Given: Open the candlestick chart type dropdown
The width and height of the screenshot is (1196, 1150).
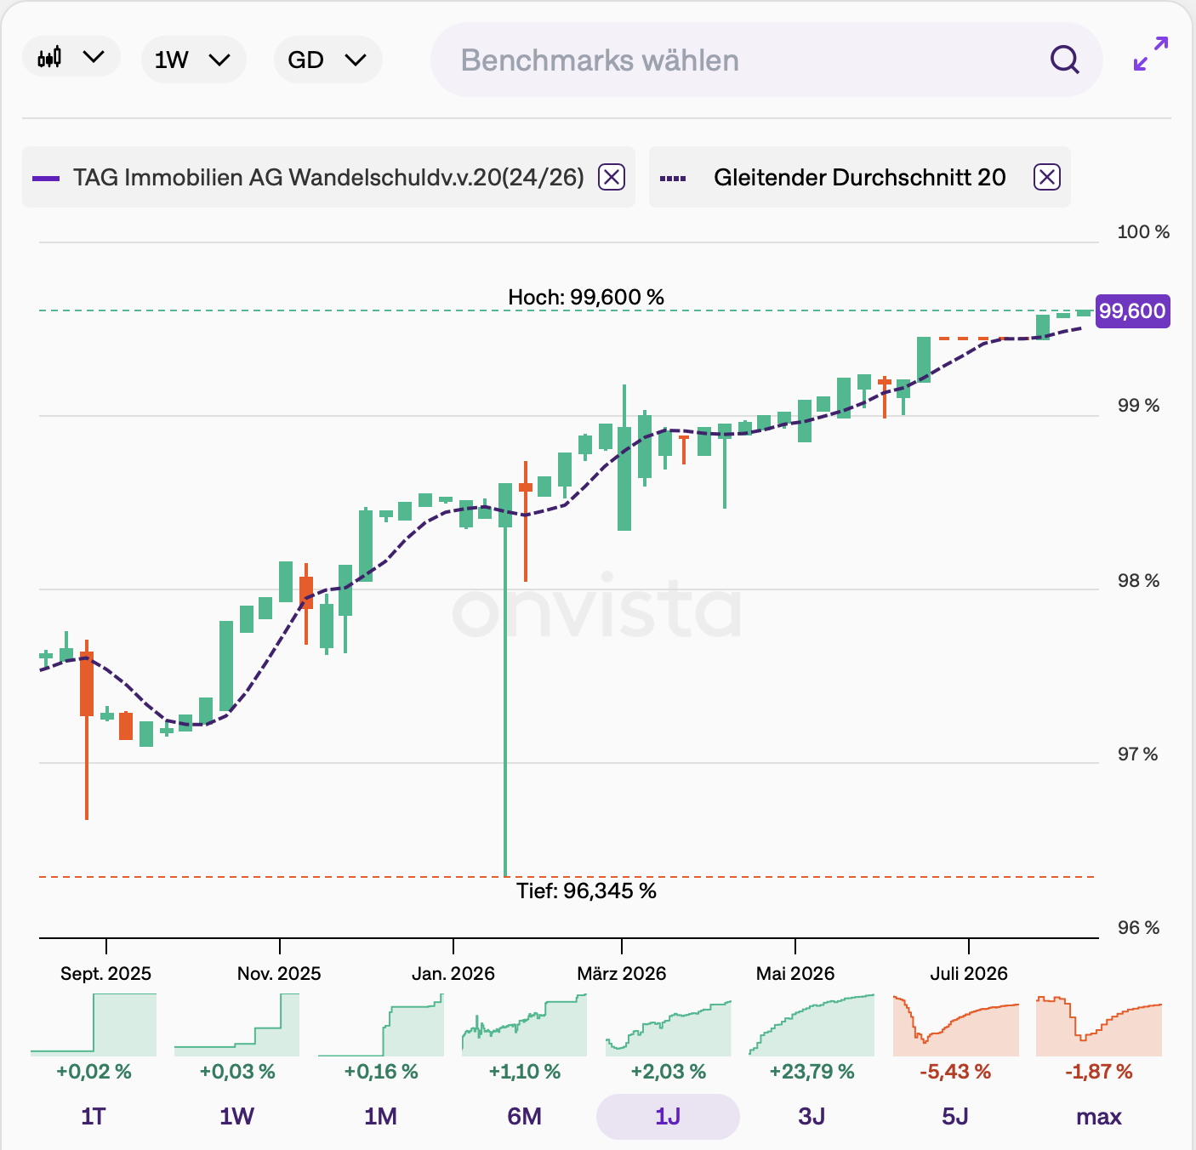Looking at the screenshot, I should pos(71,59).
